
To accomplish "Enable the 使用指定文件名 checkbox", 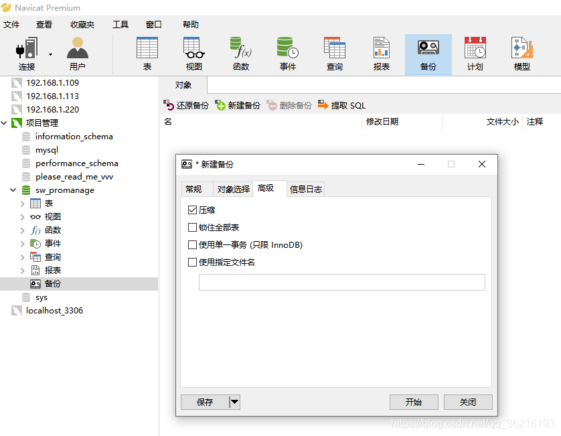I will pyautogui.click(x=193, y=263).
